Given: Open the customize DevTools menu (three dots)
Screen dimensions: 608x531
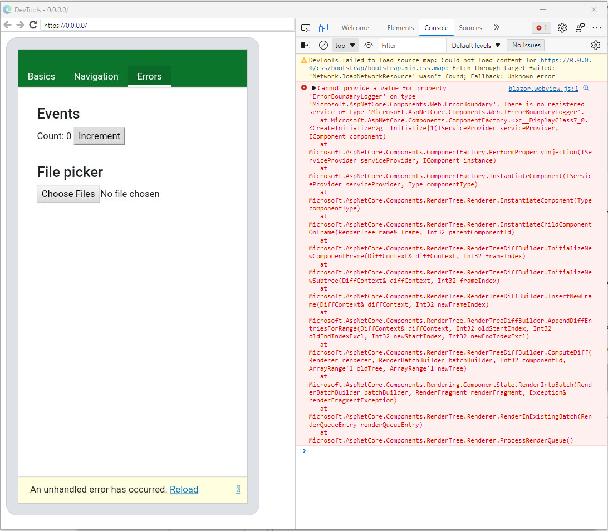Looking at the screenshot, I should point(597,27).
